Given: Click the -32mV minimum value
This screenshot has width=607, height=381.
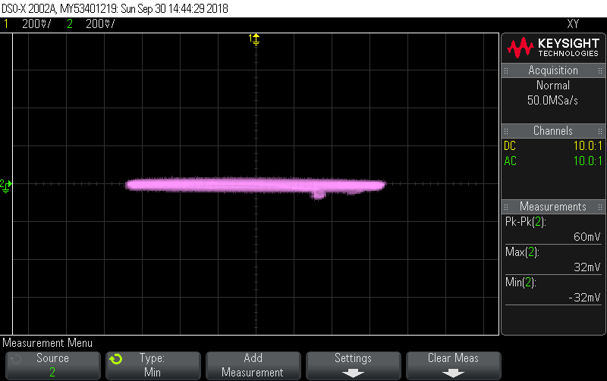Looking at the screenshot, I should coord(584,297).
